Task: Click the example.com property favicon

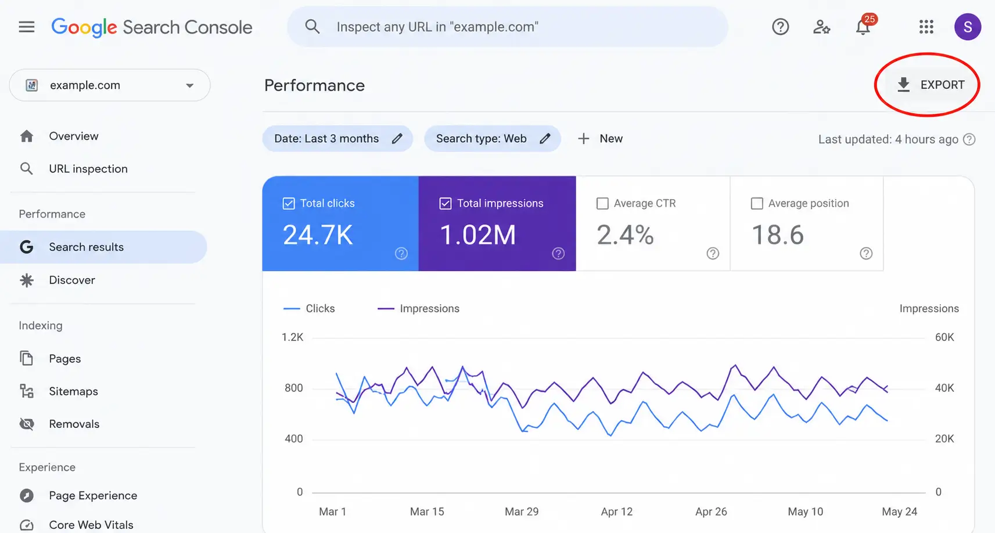Action: (x=32, y=85)
